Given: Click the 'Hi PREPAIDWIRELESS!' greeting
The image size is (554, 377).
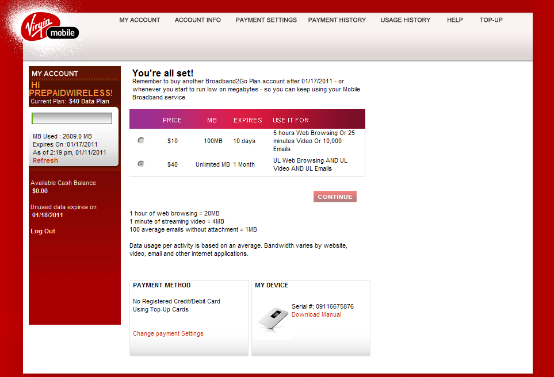Looking at the screenshot, I should [71, 89].
